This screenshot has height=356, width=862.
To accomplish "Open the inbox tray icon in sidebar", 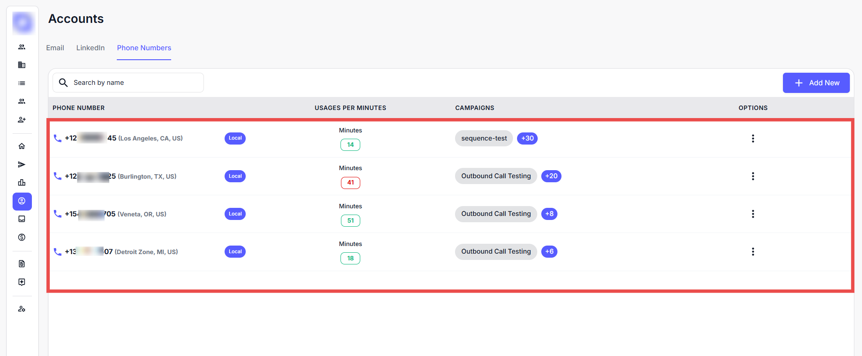I will pyautogui.click(x=22, y=219).
